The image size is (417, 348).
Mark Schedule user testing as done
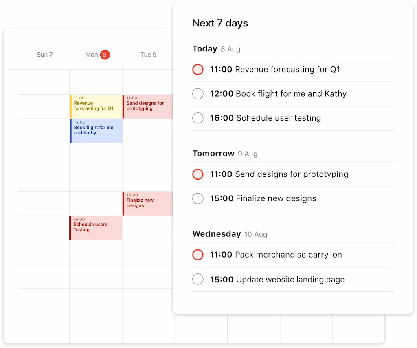click(198, 118)
